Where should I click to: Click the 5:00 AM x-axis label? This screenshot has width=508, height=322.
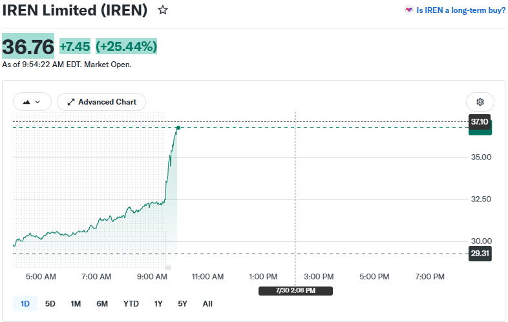(x=41, y=277)
